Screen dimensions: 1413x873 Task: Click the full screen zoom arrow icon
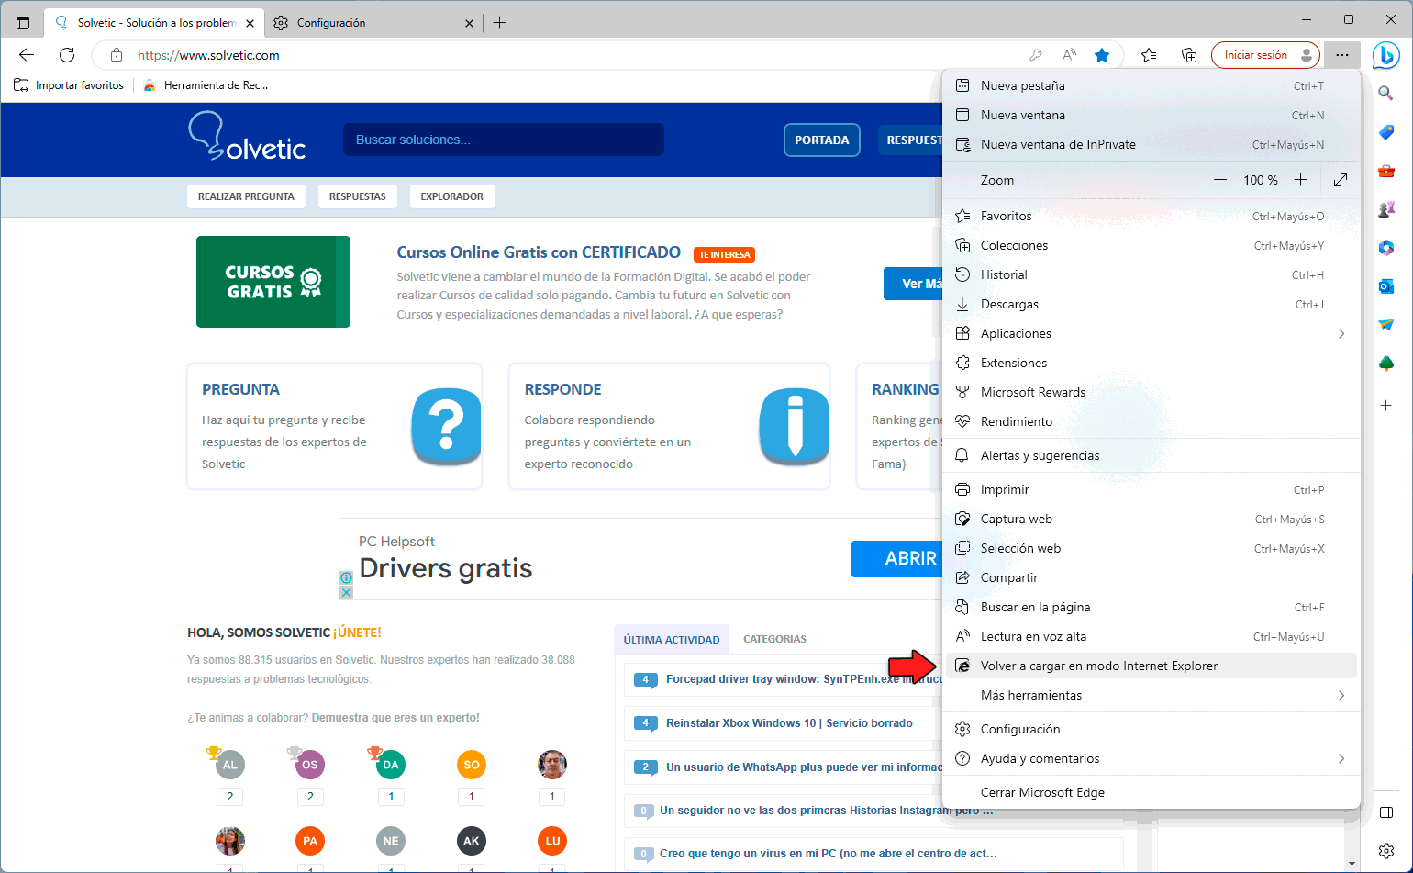click(x=1341, y=180)
